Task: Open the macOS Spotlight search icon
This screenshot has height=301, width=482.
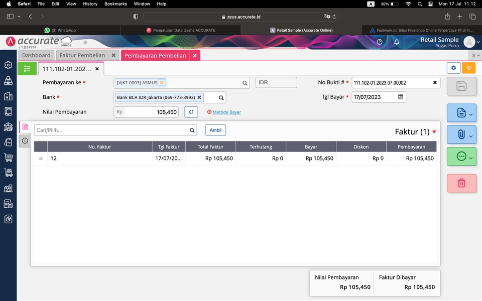Action: 420,4
